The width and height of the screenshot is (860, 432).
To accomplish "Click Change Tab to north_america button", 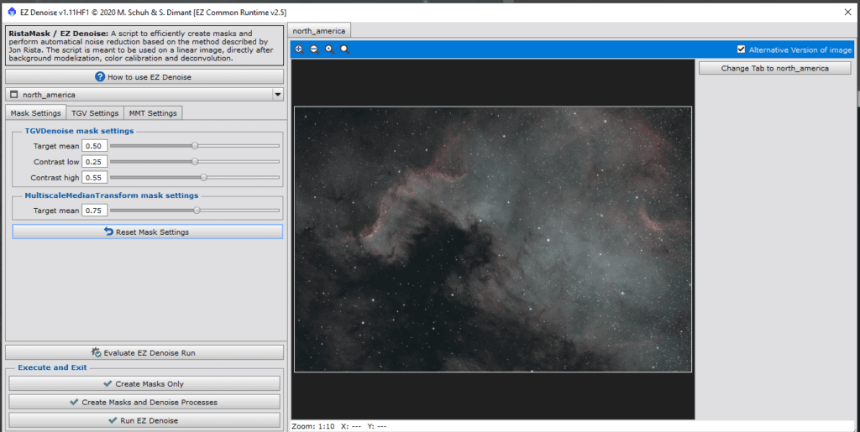I will tap(774, 69).
